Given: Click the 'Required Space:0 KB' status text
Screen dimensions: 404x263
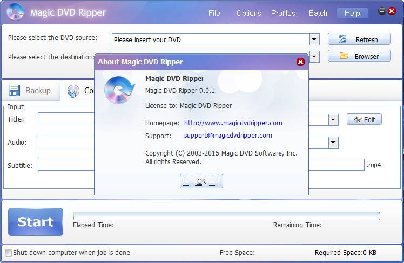Looking at the screenshot, I should (345, 253).
